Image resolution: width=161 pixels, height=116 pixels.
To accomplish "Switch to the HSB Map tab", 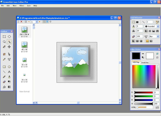I will [136, 62].
